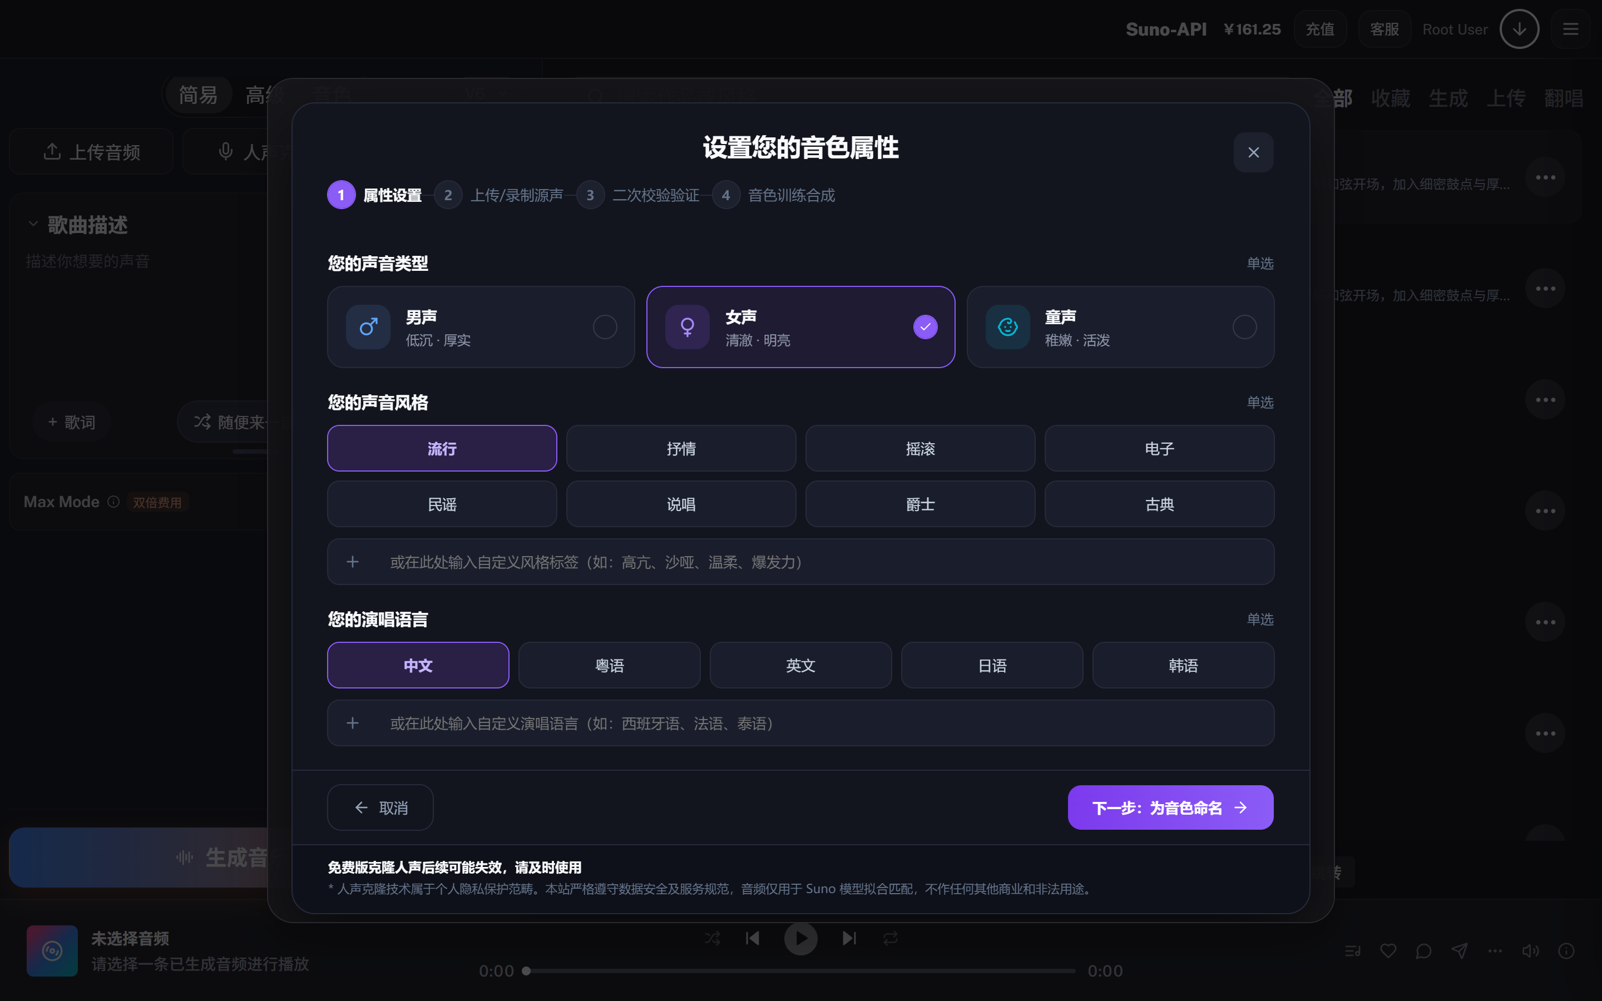Focus the custom singing language input

pos(800,723)
